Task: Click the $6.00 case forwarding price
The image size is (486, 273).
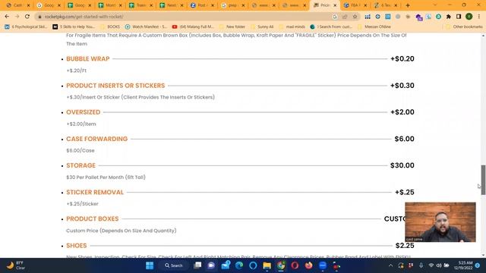Action: click(404, 139)
